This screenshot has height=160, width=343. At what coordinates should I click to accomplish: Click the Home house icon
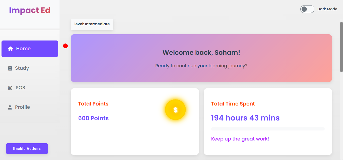point(10,49)
